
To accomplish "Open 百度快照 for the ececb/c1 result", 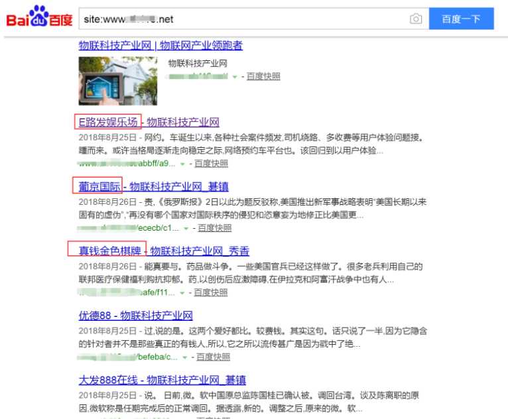I will pyautogui.click(x=214, y=228).
